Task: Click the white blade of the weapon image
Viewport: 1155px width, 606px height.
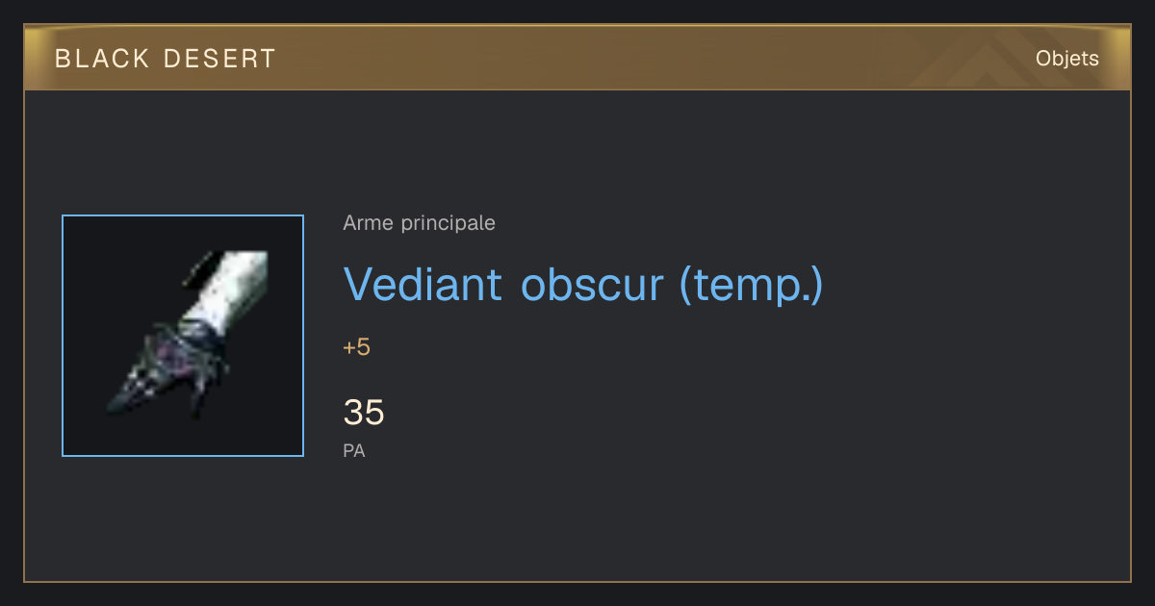Action: [x=227, y=287]
